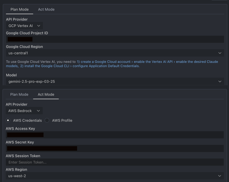Switch to Plan Mode tab in top panel

coord(20,9)
